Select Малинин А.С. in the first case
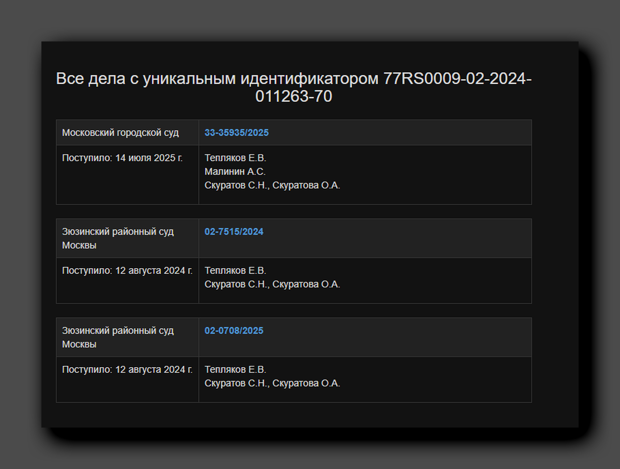Image resolution: width=620 pixels, height=469 pixels. pyautogui.click(x=235, y=171)
